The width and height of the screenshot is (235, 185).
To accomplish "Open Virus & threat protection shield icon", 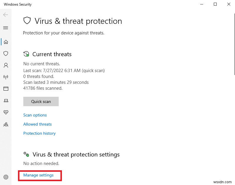I will (6, 54).
